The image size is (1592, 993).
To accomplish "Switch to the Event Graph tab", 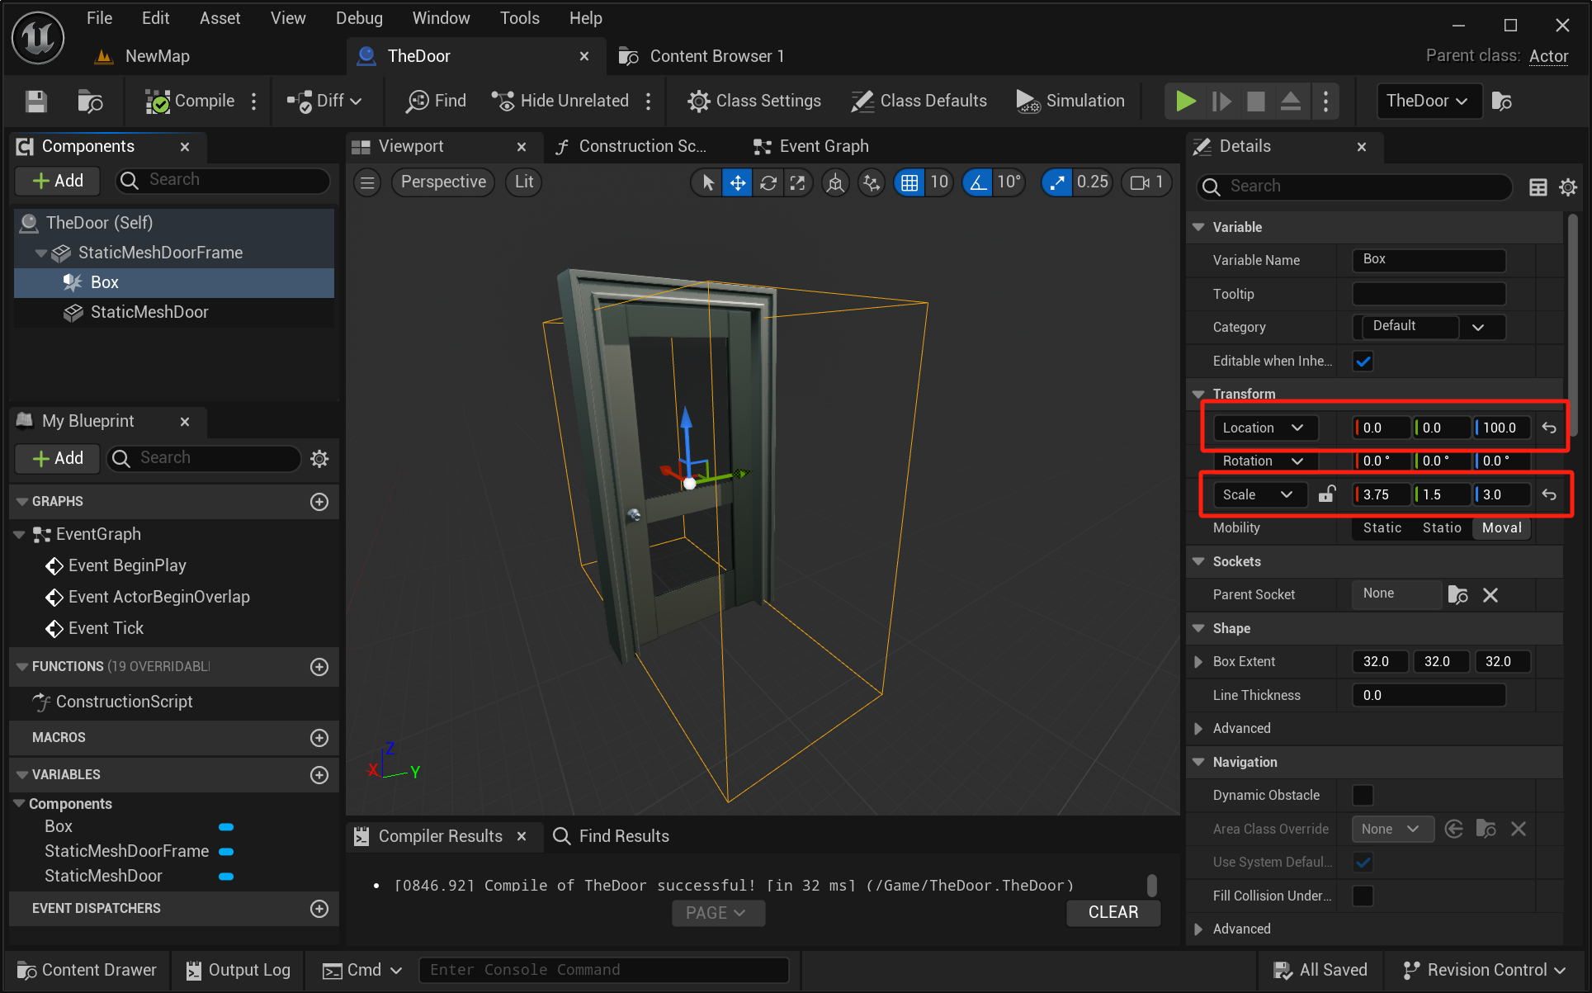I will tap(812, 147).
